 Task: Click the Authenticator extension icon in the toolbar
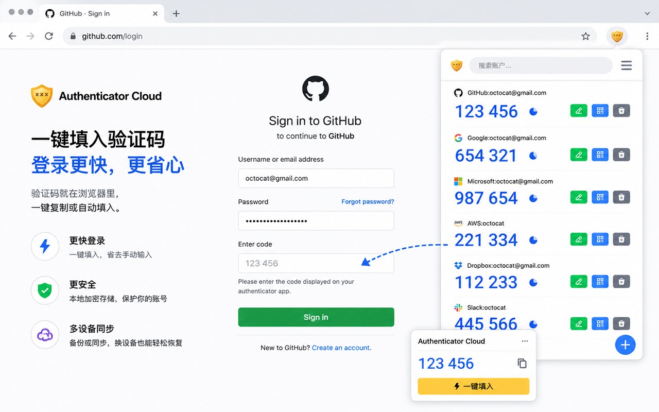tap(617, 36)
